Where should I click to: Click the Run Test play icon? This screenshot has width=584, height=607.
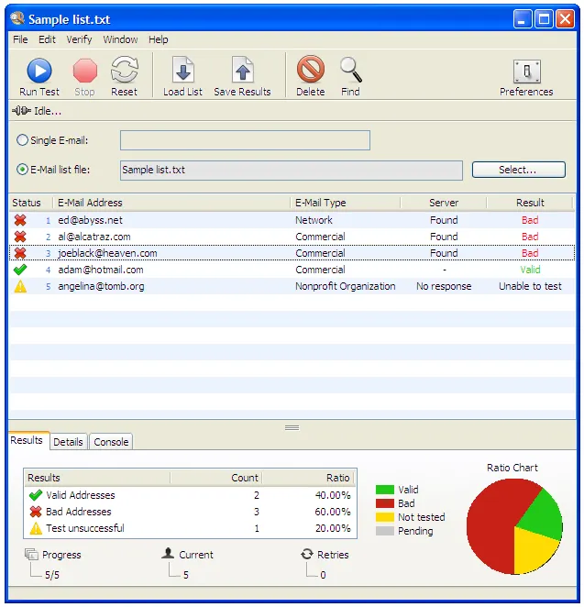39,71
